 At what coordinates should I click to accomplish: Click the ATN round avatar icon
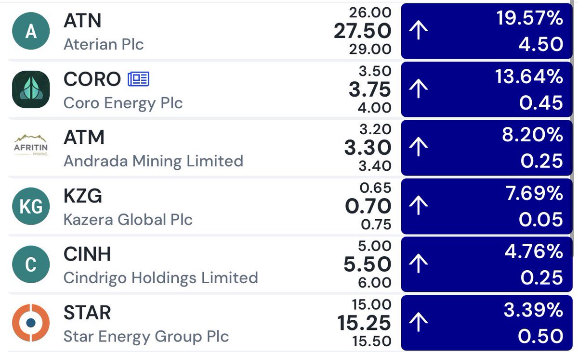coord(31,31)
